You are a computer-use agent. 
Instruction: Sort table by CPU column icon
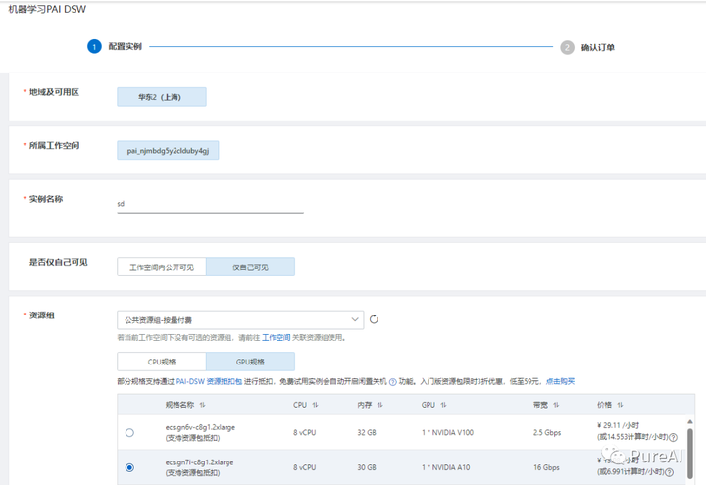(315, 405)
